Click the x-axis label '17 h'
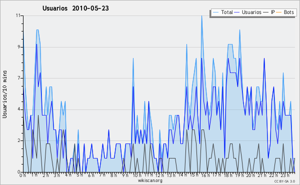 [x=216, y=175]
